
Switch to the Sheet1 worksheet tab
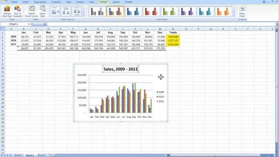(18, 155)
